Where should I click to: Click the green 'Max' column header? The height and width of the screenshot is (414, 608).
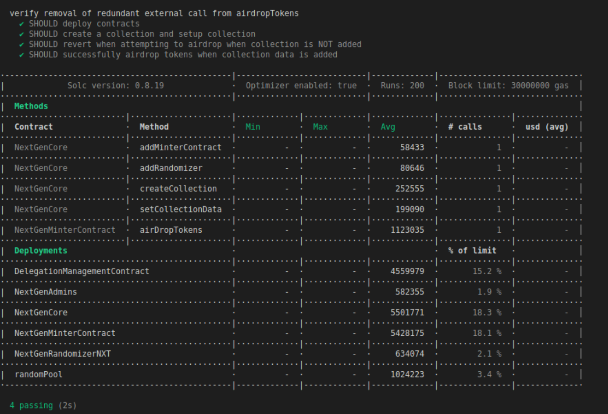coord(321,127)
